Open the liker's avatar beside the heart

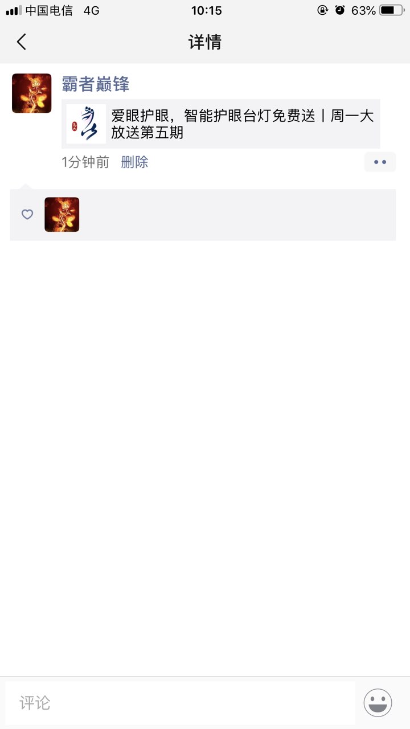62,215
